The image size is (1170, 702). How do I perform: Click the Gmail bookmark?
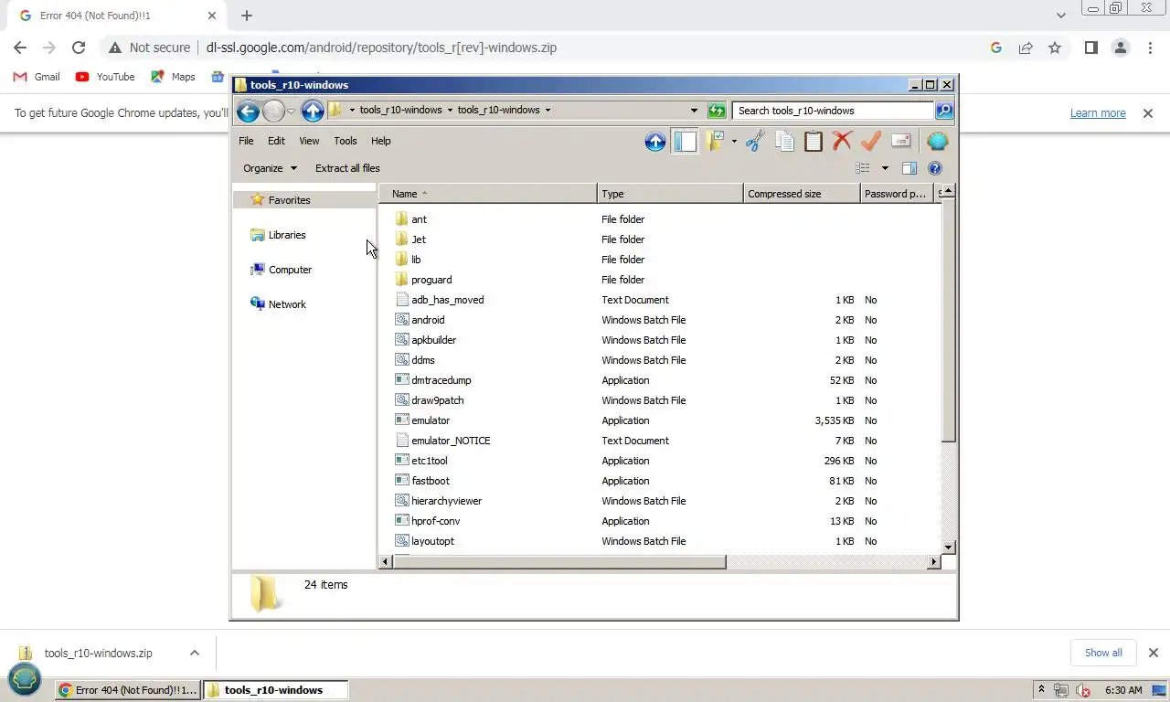37,77
